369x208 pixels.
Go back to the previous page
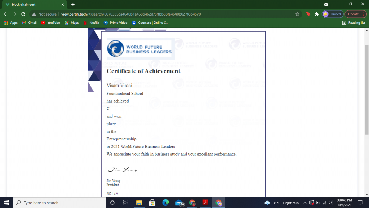click(6, 14)
